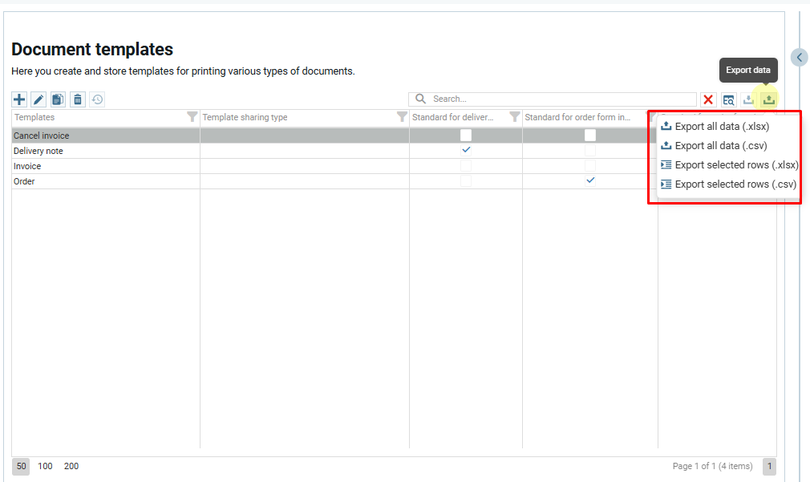Open the filter for Template sharing type column
Viewport: 810px width, 482px height.
(x=402, y=117)
